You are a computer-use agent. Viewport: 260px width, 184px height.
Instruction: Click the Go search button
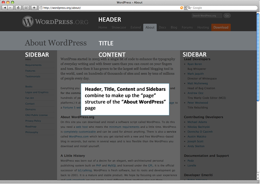(x=227, y=16)
